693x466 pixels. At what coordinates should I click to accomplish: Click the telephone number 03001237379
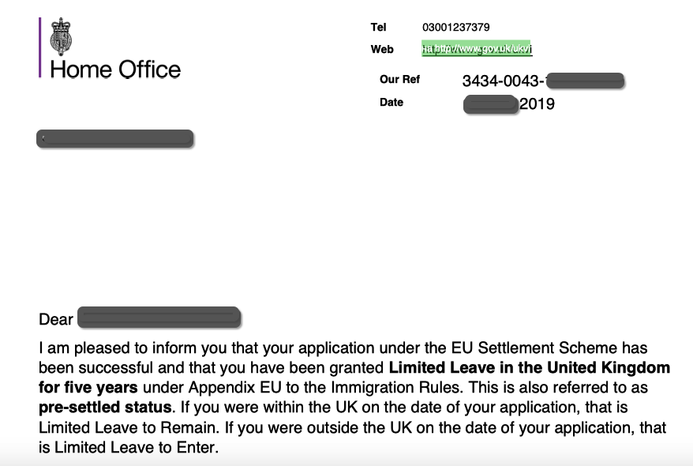(x=456, y=28)
